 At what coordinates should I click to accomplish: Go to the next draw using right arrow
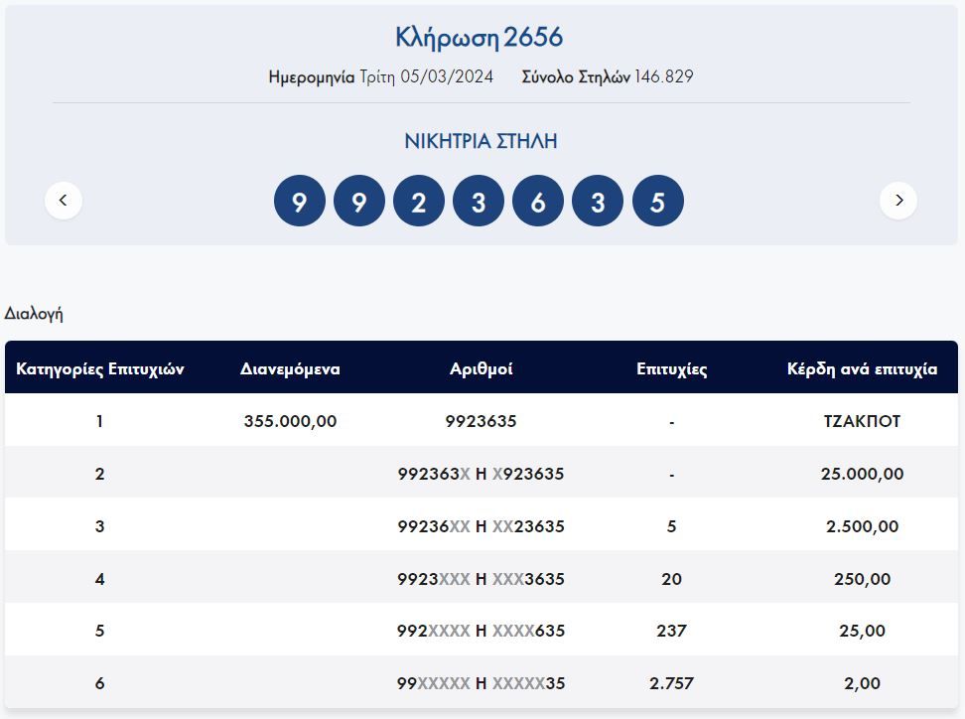coord(898,201)
